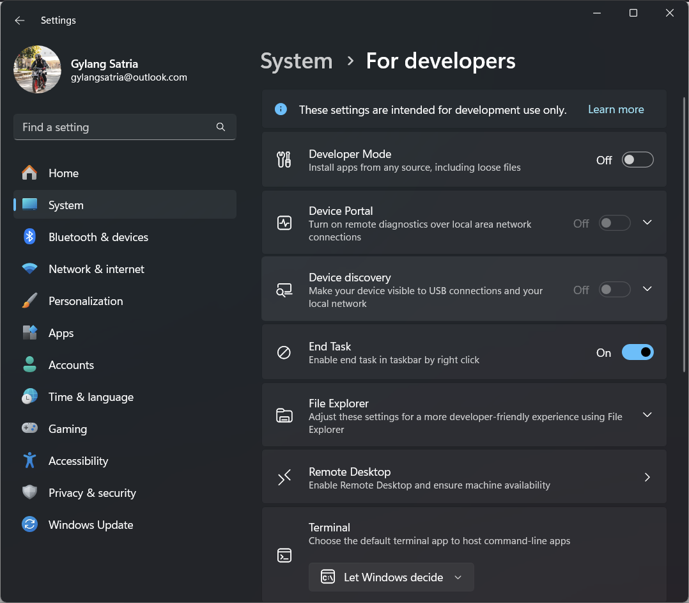The height and width of the screenshot is (603, 689).
Task: Click the For developers page heading
Action: click(440, 61)
